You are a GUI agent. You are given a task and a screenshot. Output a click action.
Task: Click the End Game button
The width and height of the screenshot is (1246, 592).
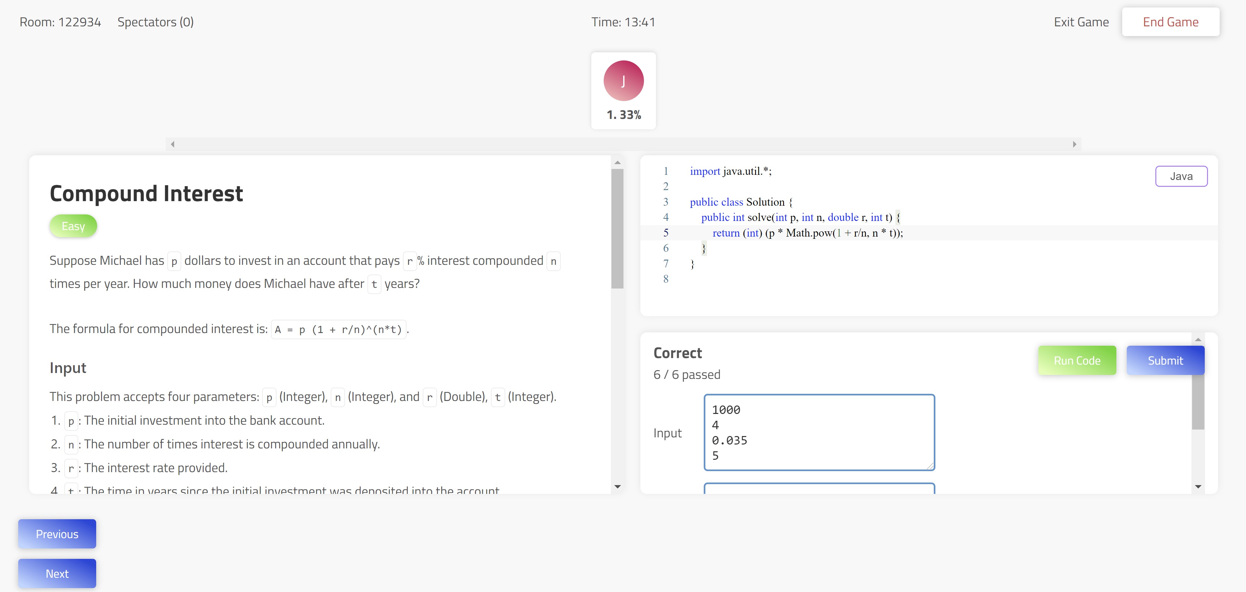1170,22
